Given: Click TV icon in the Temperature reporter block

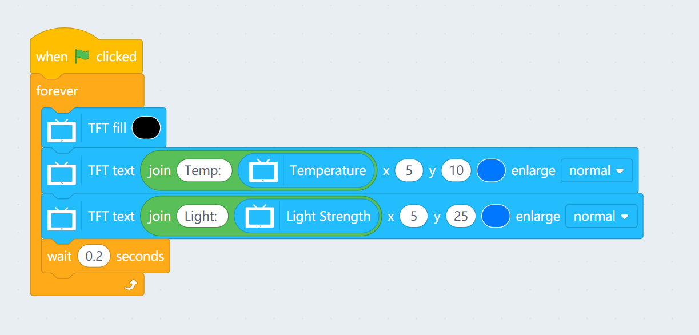Looking at the screenshot, I should [x=263, y=170].
